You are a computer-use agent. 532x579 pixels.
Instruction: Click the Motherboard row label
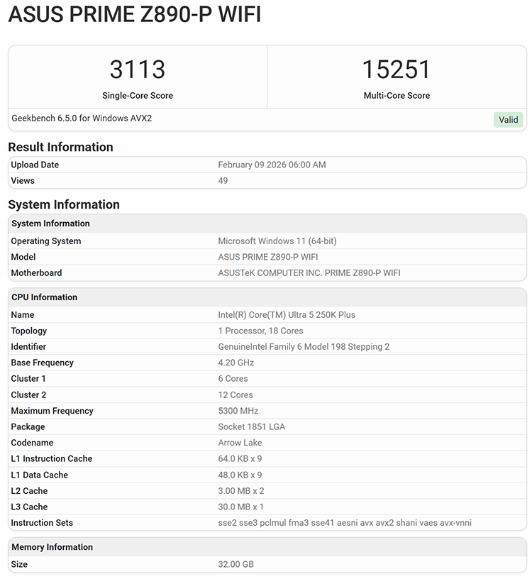pyautogui.click(x=36, y=273)
